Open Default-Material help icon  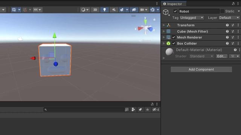pos(235,50)
